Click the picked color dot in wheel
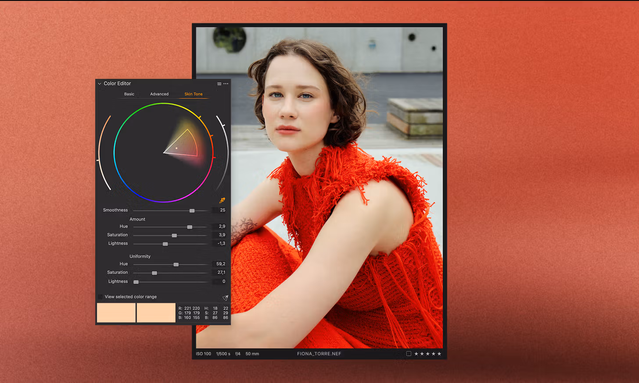The height and width of the screenshot is (383, 639). (177, 148)
